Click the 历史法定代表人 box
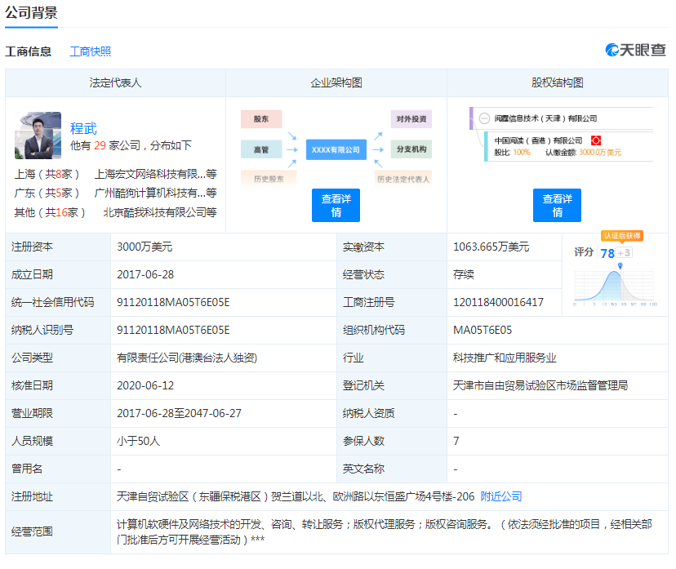The width and height of the screenshot is (676, 569). coord(403,179)
